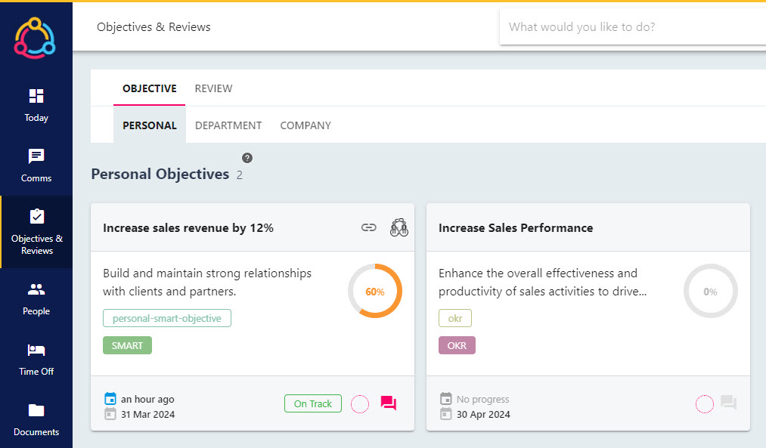
Task: Select the COMPANY sub-tab
Action: (305, 125)
